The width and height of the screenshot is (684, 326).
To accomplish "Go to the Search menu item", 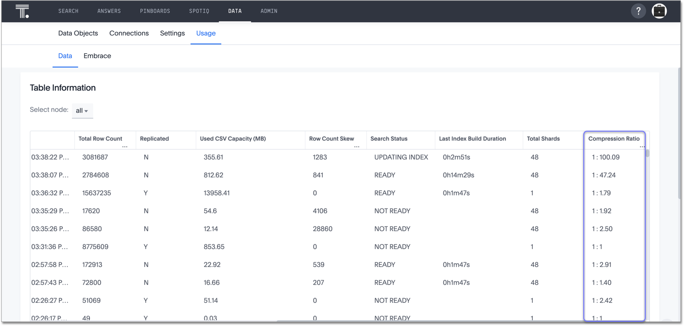I will 69,11.
